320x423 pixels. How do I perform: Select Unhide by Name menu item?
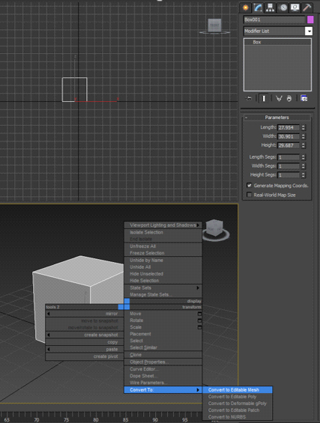tap(163, 261)
